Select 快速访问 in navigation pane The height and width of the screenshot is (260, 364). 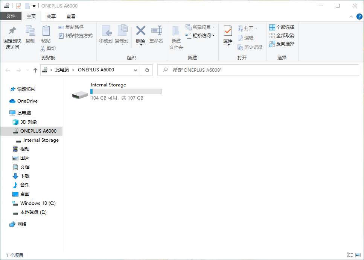click(x=23, y=89)
